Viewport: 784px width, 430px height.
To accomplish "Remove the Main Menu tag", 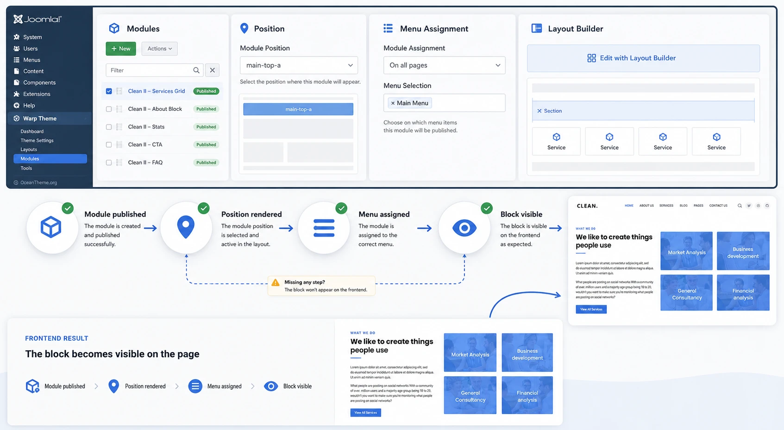I will point(393,103).
